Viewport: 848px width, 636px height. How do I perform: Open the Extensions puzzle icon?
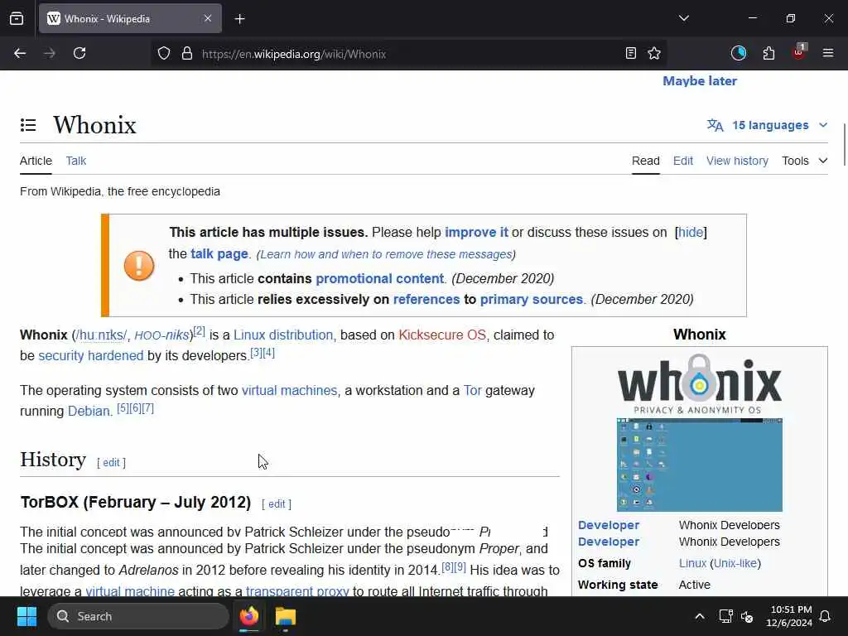(768, 54)
